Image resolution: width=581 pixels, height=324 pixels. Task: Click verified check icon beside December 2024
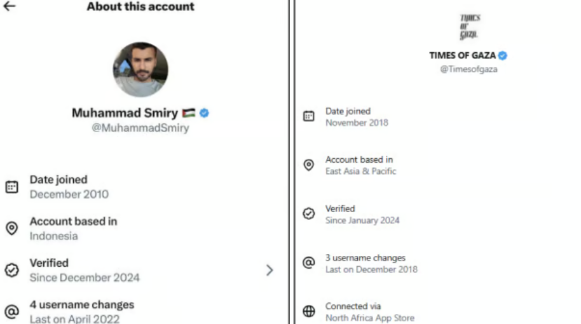[11, 270]
